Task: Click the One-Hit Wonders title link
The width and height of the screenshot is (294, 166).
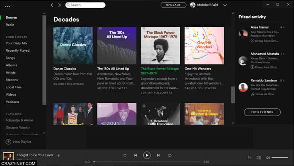Action: (198, 69)
